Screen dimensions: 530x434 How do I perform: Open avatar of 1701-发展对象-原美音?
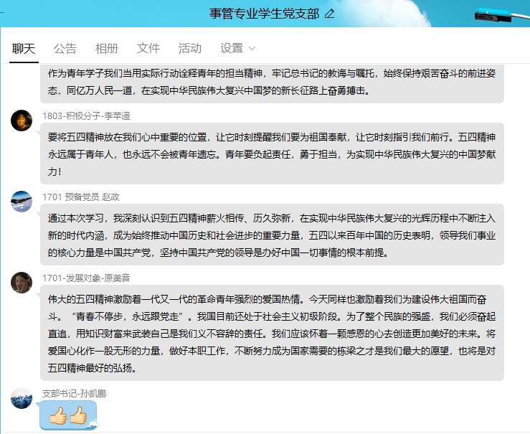coord(22,283)
